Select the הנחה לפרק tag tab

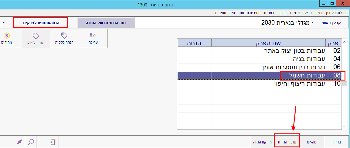(x=36, y=39)
